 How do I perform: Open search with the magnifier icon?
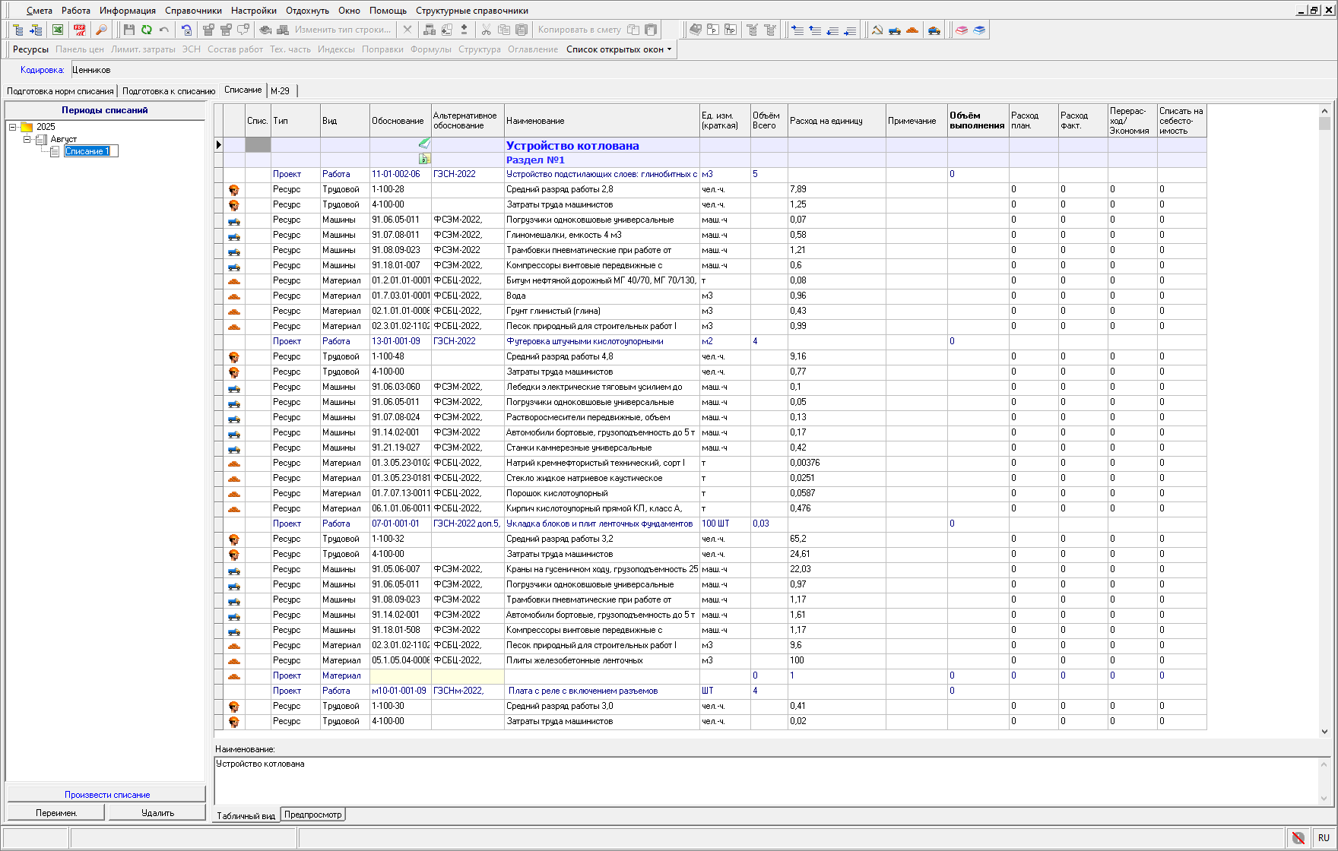pos(100,30)
